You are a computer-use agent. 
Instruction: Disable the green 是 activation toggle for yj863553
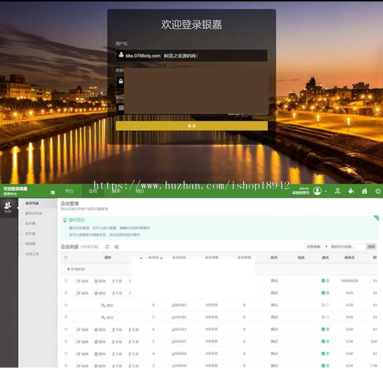pyautogui.click(x=325, y=328)
